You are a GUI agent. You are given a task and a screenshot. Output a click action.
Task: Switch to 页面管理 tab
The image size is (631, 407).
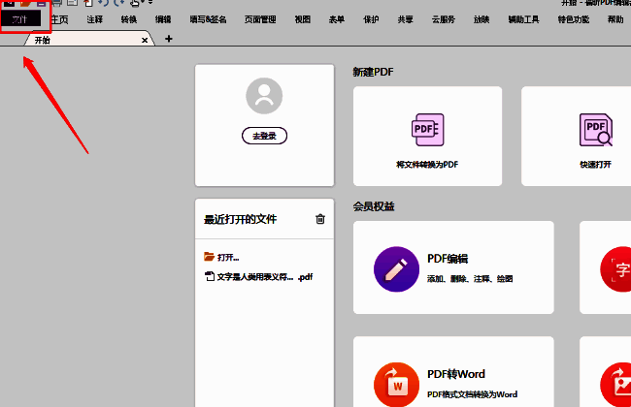point(260,19)
